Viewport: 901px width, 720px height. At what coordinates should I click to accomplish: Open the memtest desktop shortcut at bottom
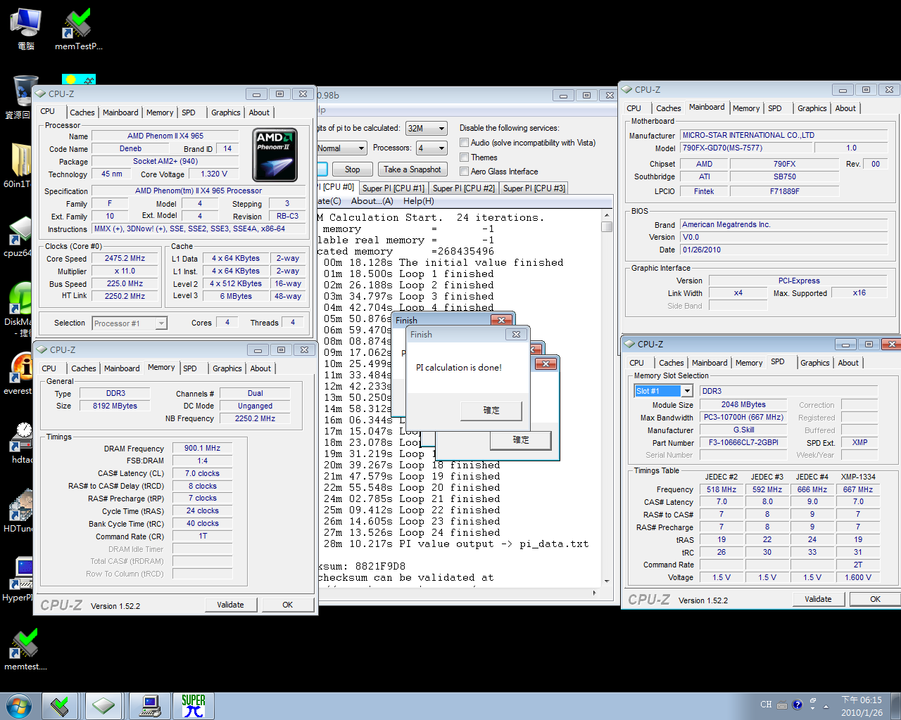(25, 649)
